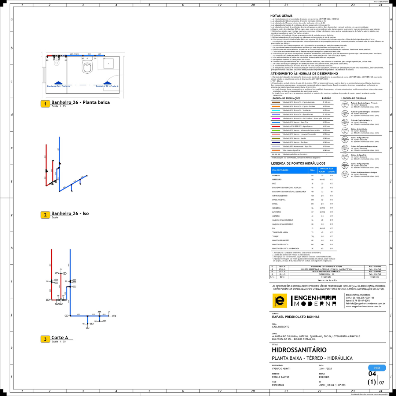Click the 'FABRÍCIO KENYTI' responsável name
Screen dimensions: 396x396
[x=281, y=369]
